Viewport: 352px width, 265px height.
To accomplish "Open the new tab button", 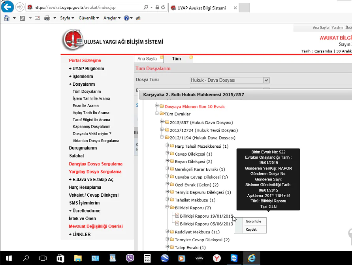I will pyautogui.click(x=244, y=8).
